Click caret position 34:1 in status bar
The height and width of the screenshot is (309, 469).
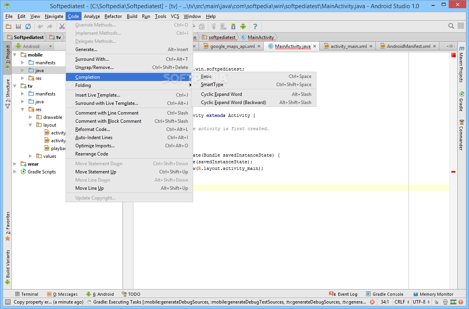(x=385, y=302)
